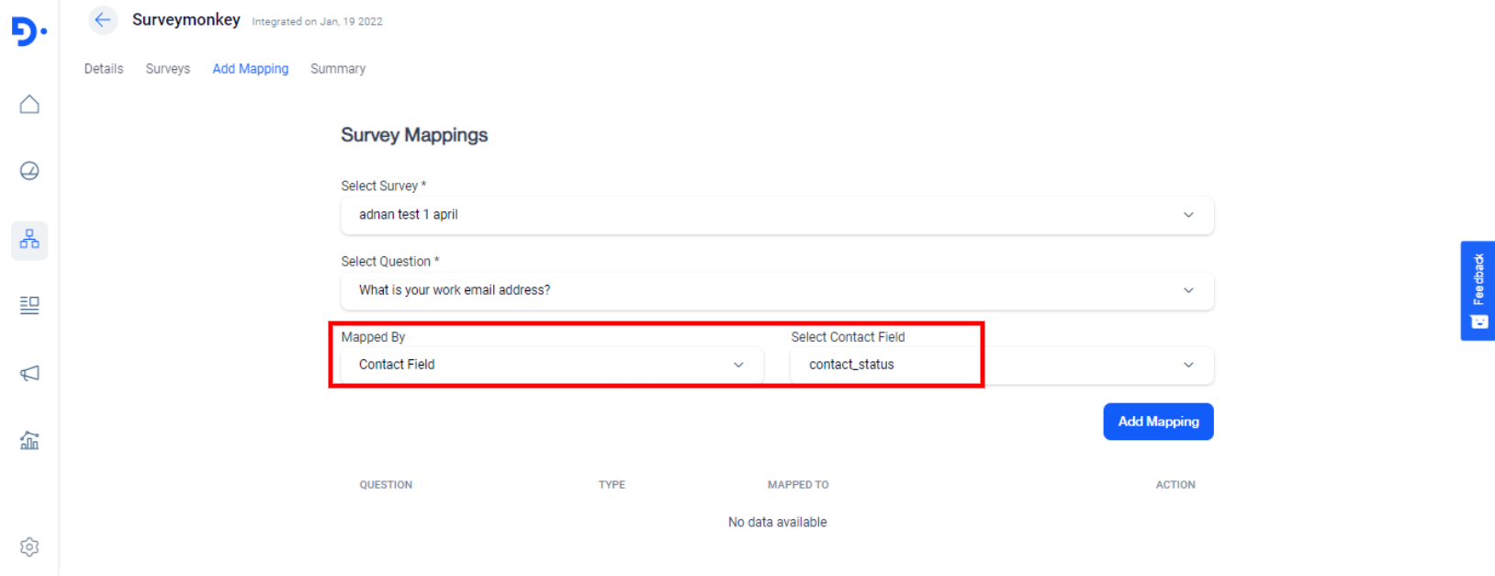This screenshot has height=576, width=1495.
Task: Open the megaphone campaigns icon
Action: point(29,373)
